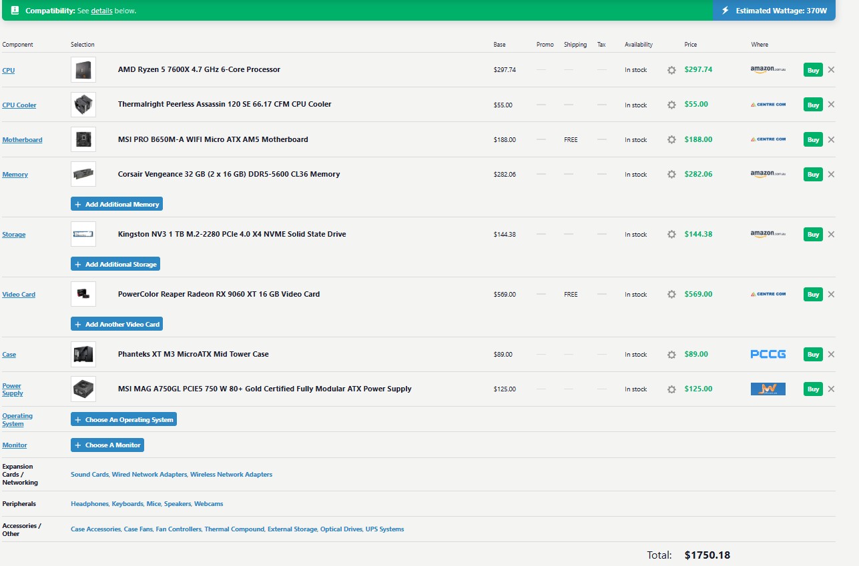Remove the Corsair Vengeance memory
This screenshot has width=859, height=566.
(831, 174)
